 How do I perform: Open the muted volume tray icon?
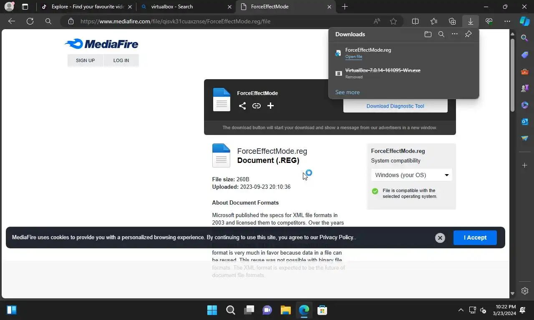coord(483,310)
